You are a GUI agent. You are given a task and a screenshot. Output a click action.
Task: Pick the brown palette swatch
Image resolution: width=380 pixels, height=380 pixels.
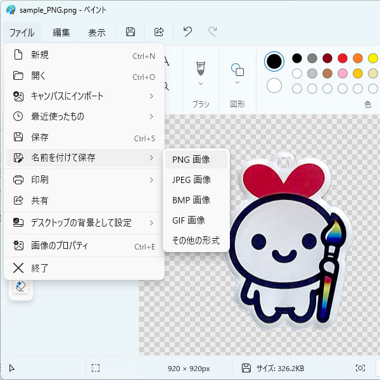click(x=327, y=73)
